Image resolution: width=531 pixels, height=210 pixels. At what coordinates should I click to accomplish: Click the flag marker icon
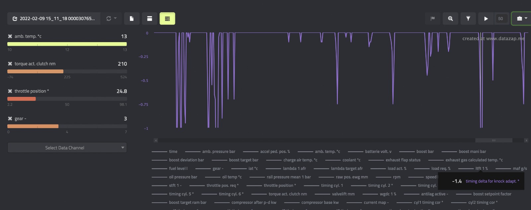(433, 19)
